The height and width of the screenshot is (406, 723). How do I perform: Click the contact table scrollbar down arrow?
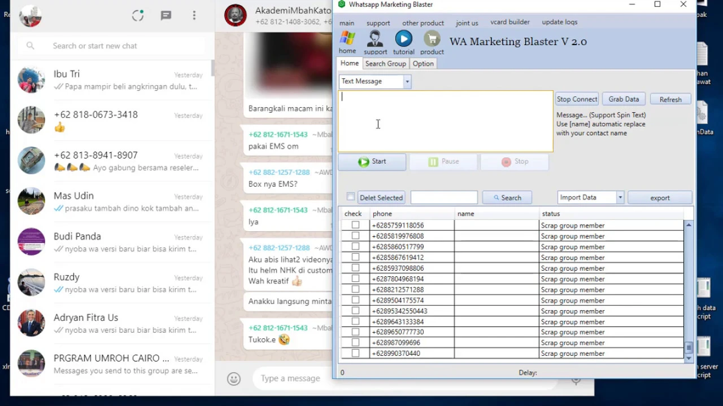coord(689,358)
